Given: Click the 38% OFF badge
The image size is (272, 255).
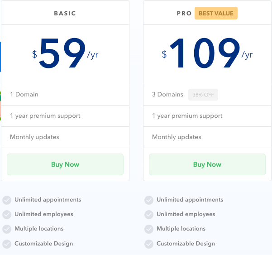Looking at the screenshot, I should click(203, 95).
